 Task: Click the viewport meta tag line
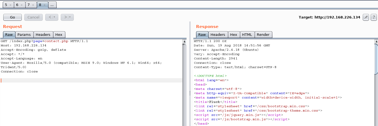pos(268,97)
